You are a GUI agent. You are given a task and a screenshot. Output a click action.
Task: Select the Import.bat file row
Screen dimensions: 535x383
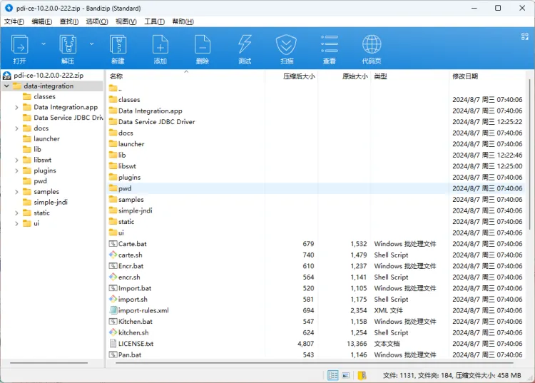(316, 288)
